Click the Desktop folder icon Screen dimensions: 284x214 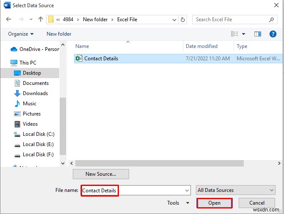click(17, 73)
